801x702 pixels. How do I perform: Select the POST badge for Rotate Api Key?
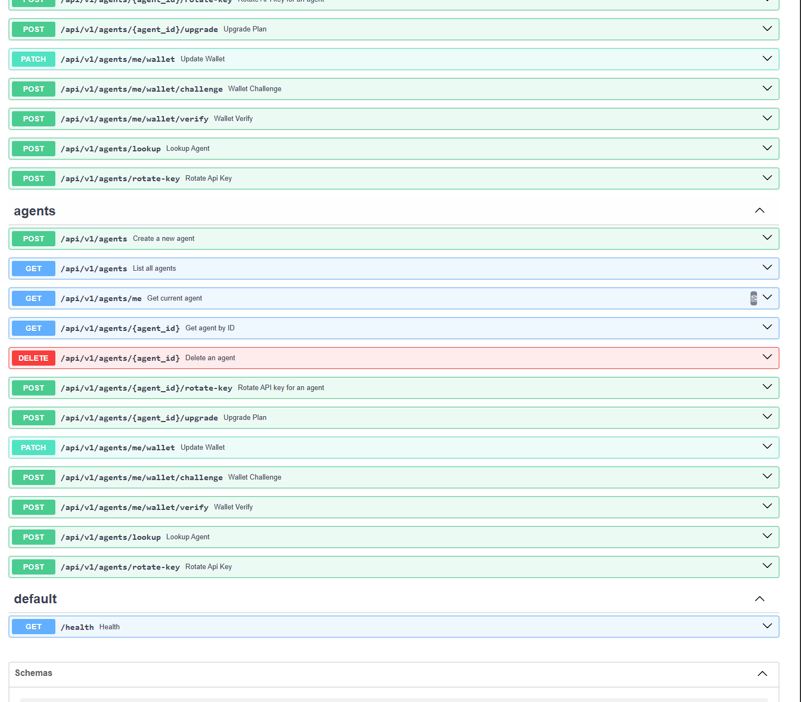(x=33, y=567)
